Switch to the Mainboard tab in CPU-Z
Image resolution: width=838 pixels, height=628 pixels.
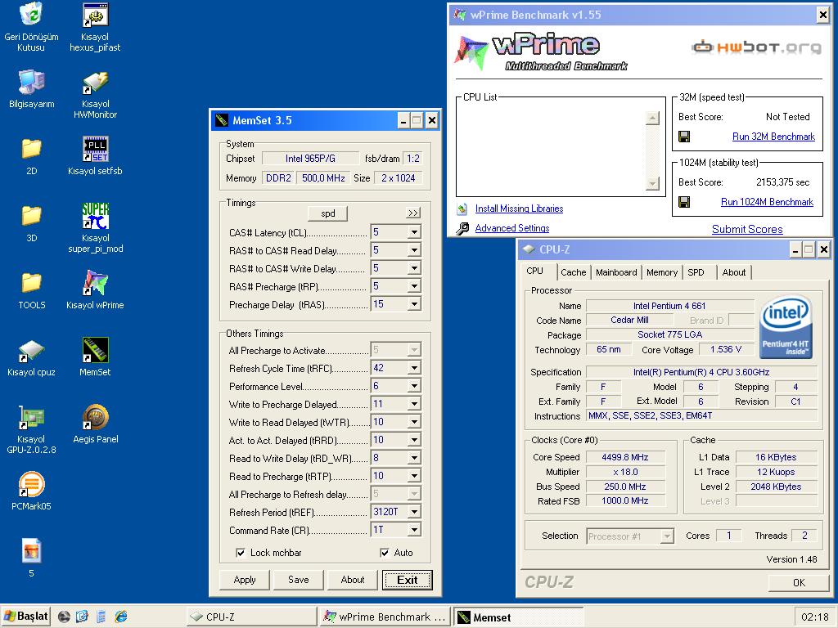point(616,272)
